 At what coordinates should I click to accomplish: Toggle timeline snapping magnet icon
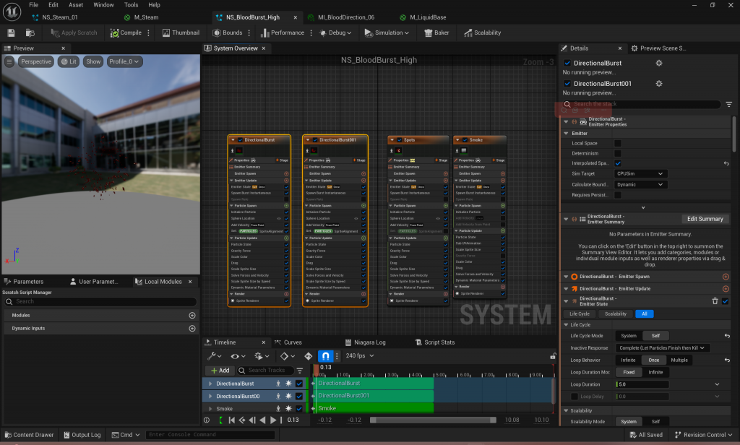coord(325,355)
